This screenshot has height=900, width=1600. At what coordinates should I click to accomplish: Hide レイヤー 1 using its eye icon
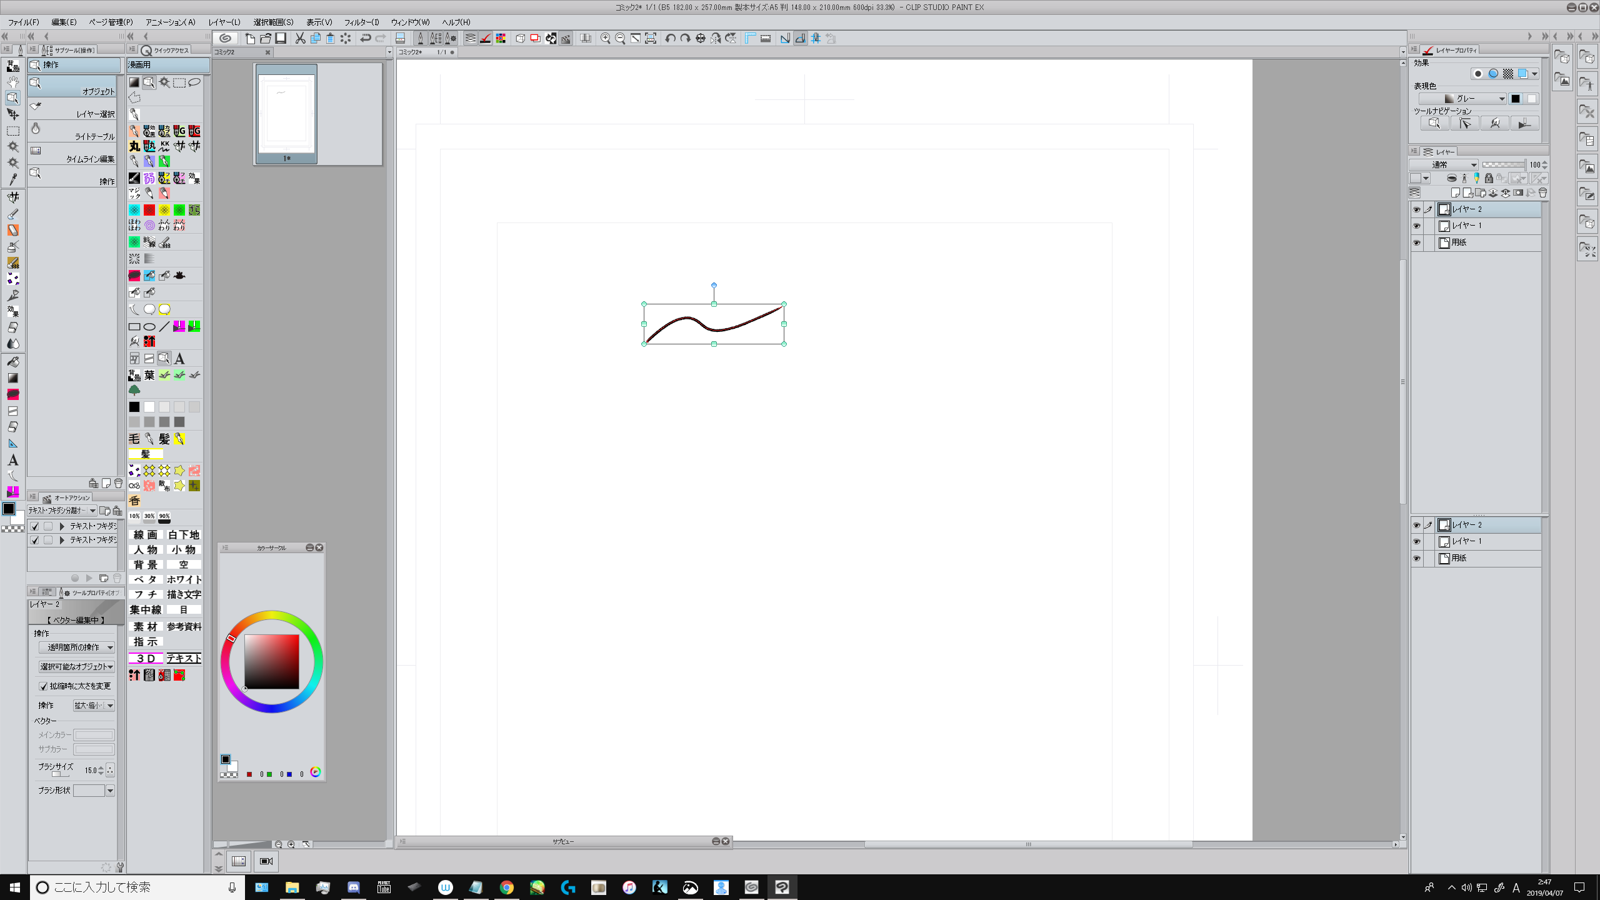pos(1416,226)
